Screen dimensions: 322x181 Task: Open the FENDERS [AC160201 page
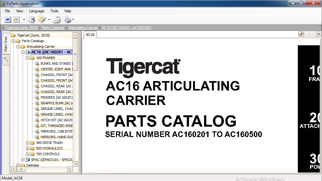coord(57,97)
